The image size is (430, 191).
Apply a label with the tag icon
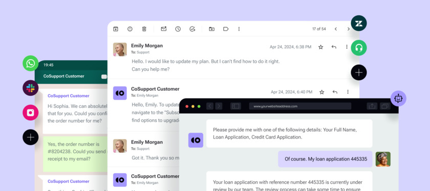(226, 29)
